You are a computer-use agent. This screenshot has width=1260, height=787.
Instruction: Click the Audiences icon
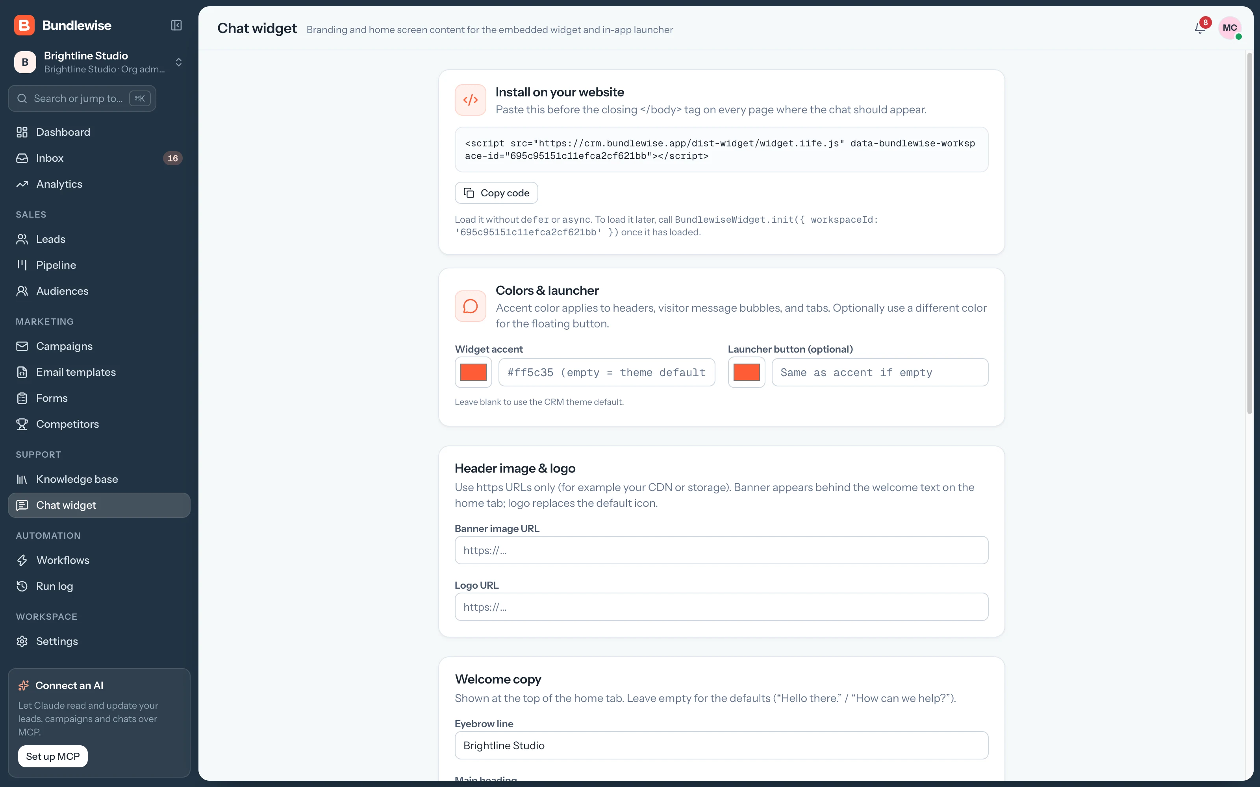pos(22,292)
